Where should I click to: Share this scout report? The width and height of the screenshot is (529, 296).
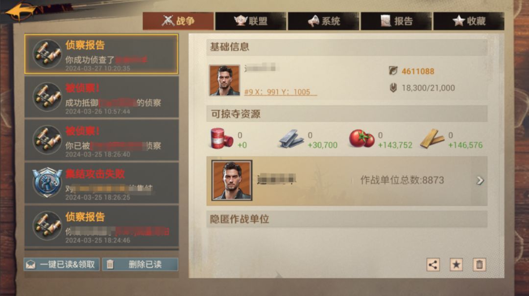tap(433, 265)
